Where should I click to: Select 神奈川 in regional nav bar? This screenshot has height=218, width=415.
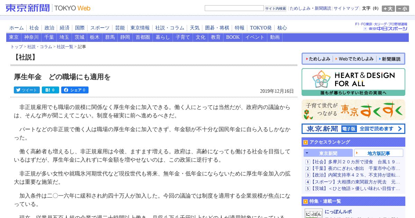tap(31, 37)
